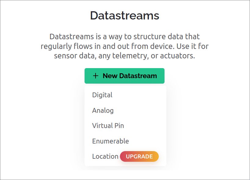Upgrade to unlock Location datastreams
This screenshot has height=180, width=250.
(x=139, y=156)
